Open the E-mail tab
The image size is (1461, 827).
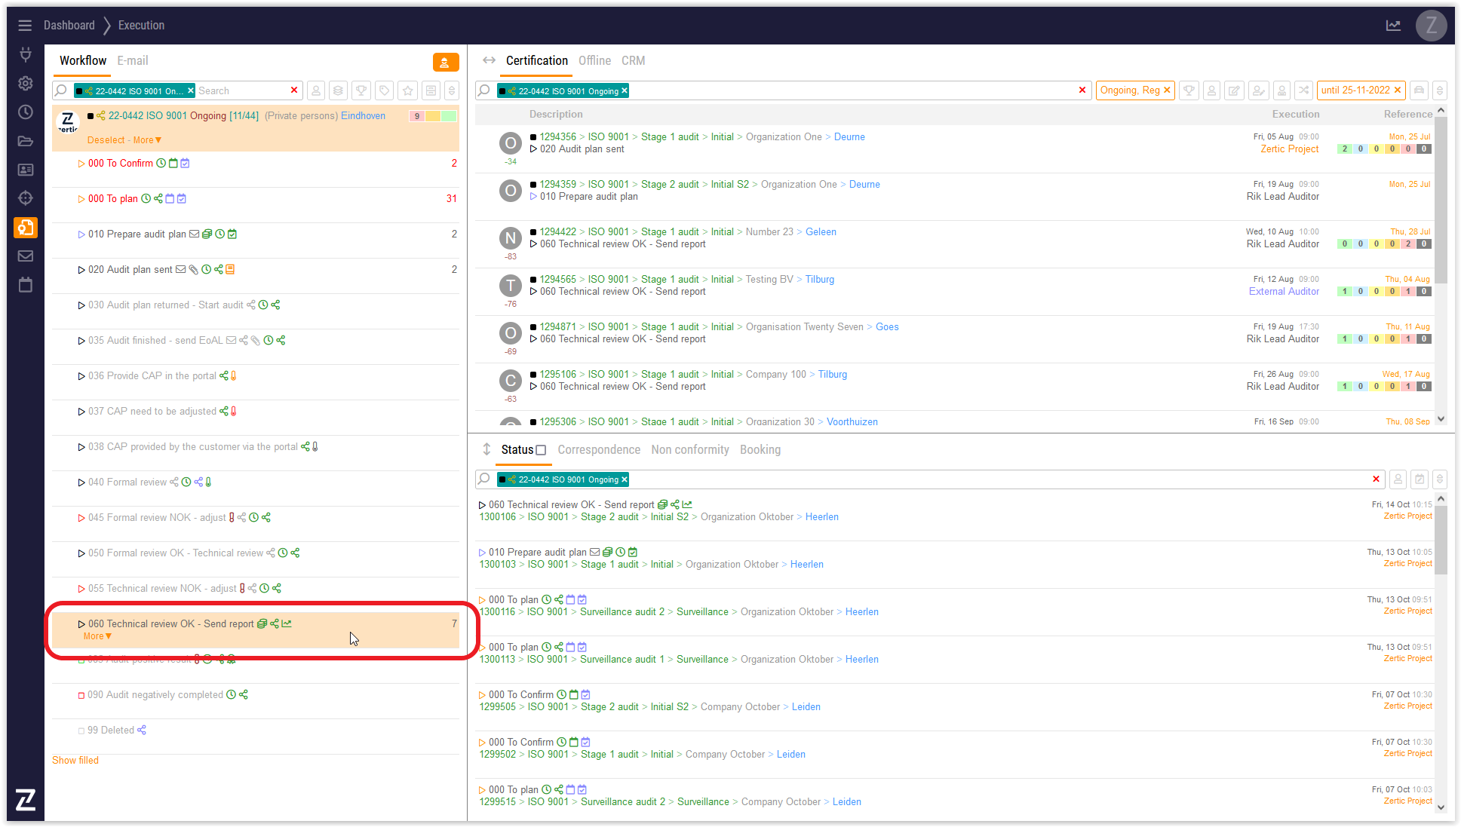(x=132, y=61)
